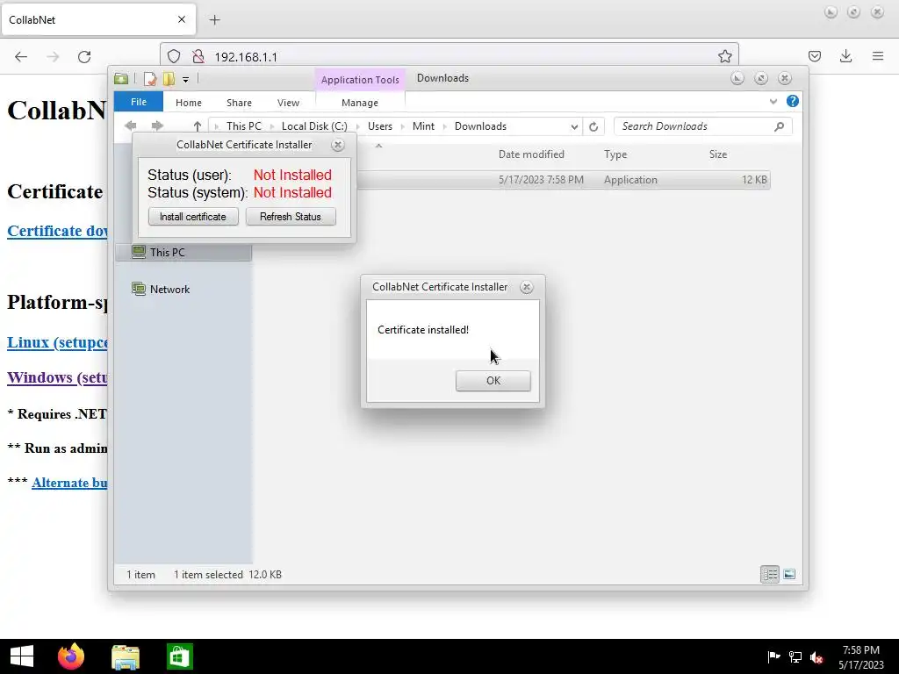Open Firefox hamburger menu
This screenshot has width=899, height=674.
[x=878, y=56]
